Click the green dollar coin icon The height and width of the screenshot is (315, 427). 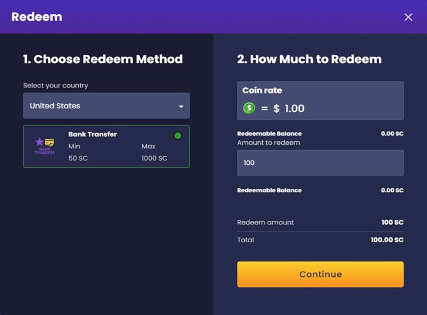point(249,108)
